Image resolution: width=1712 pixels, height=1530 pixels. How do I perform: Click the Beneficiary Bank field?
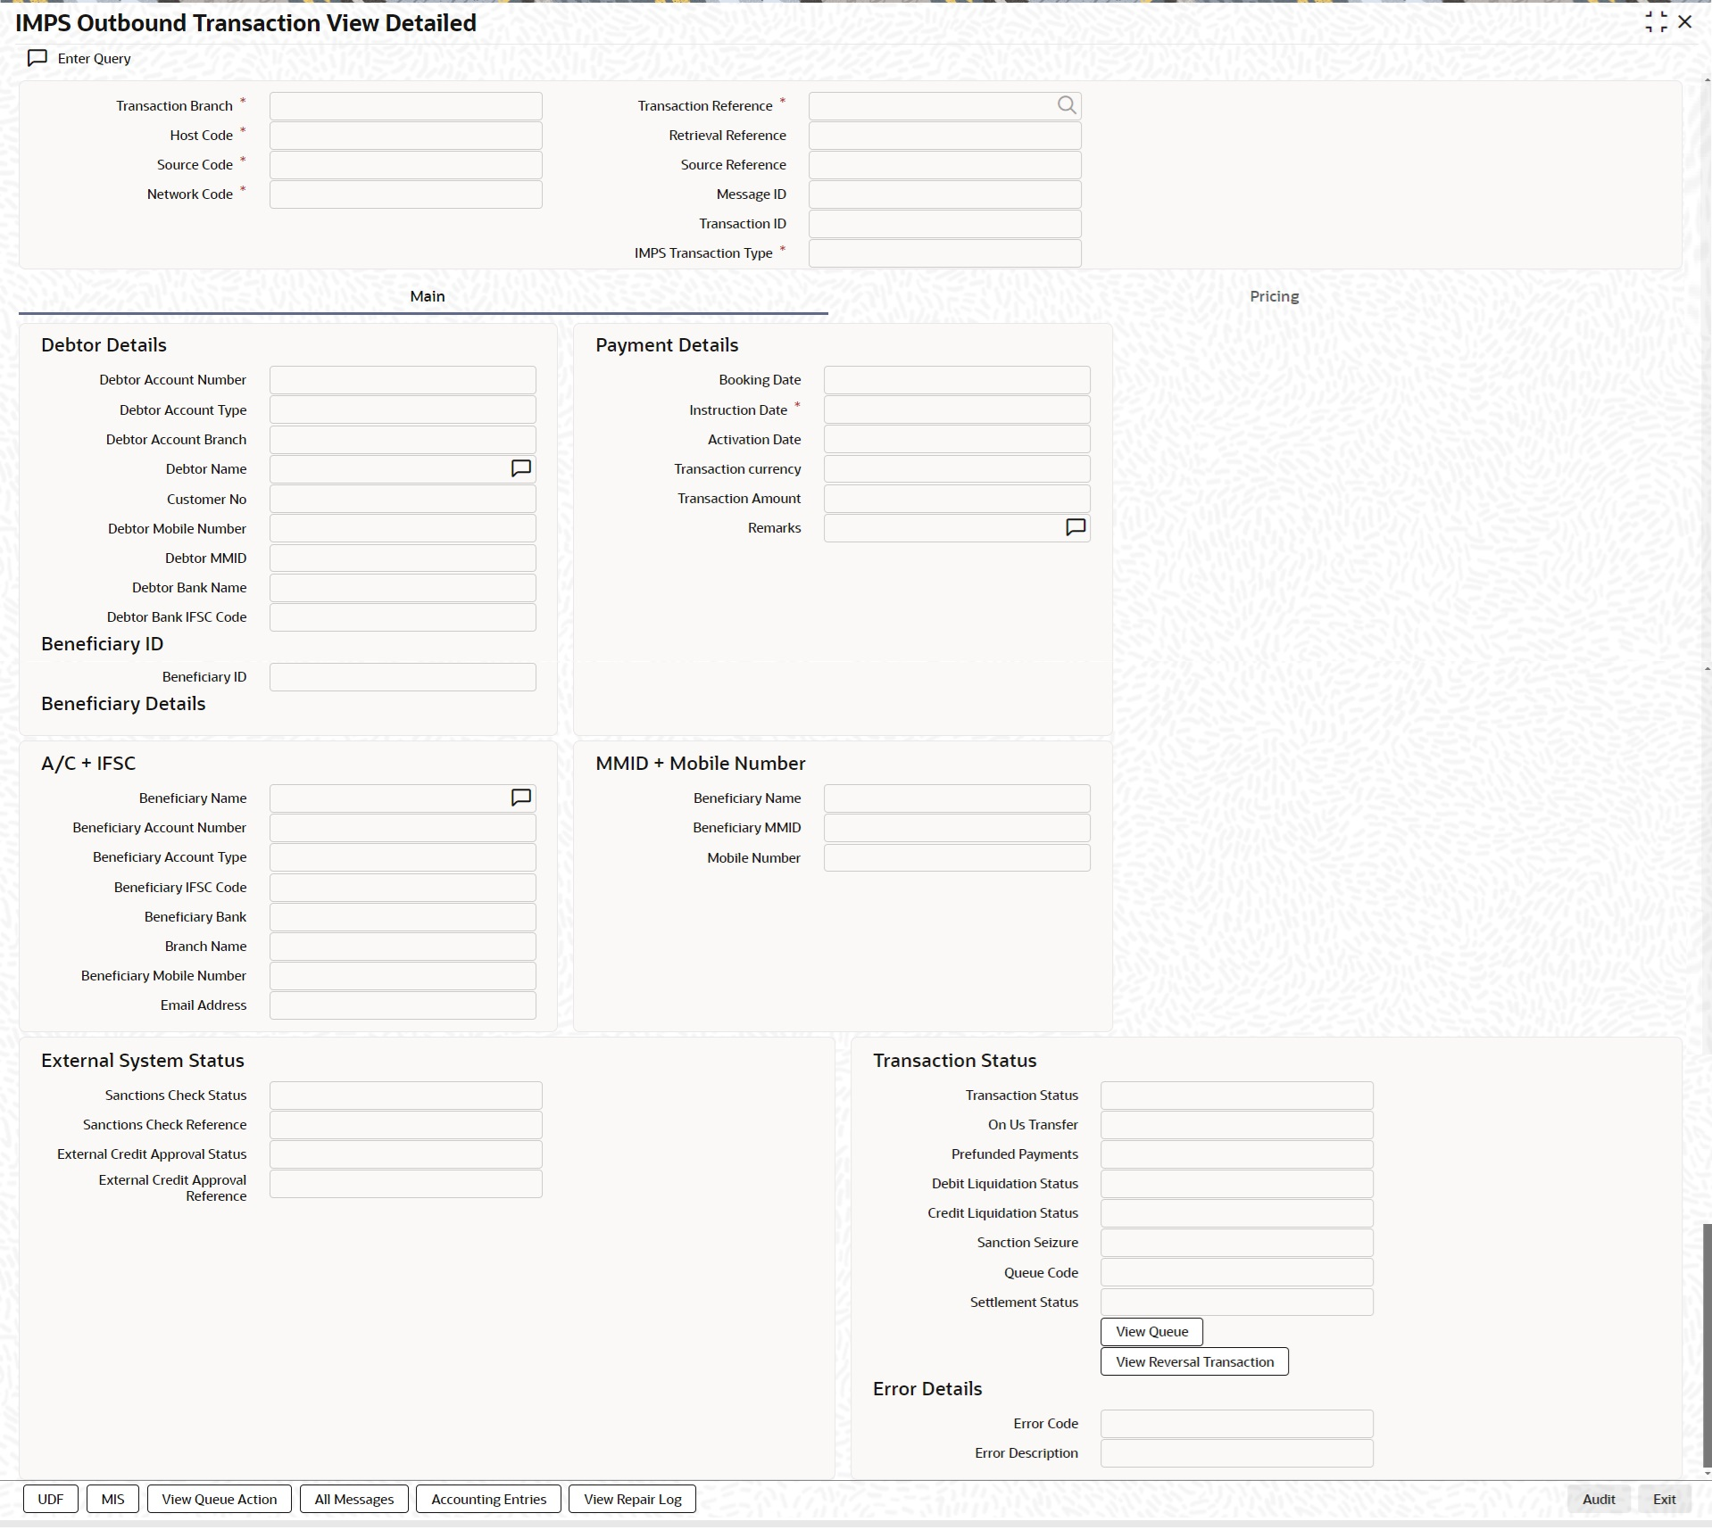tap(403, 917)
